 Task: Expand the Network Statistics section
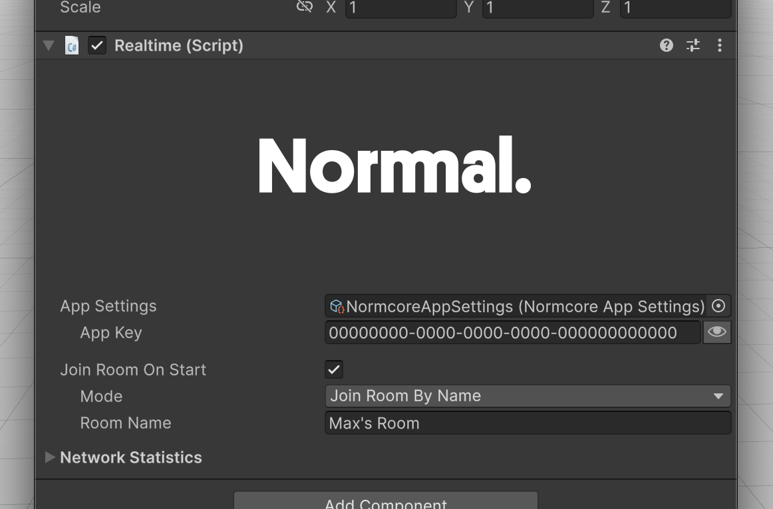[50, 457]
